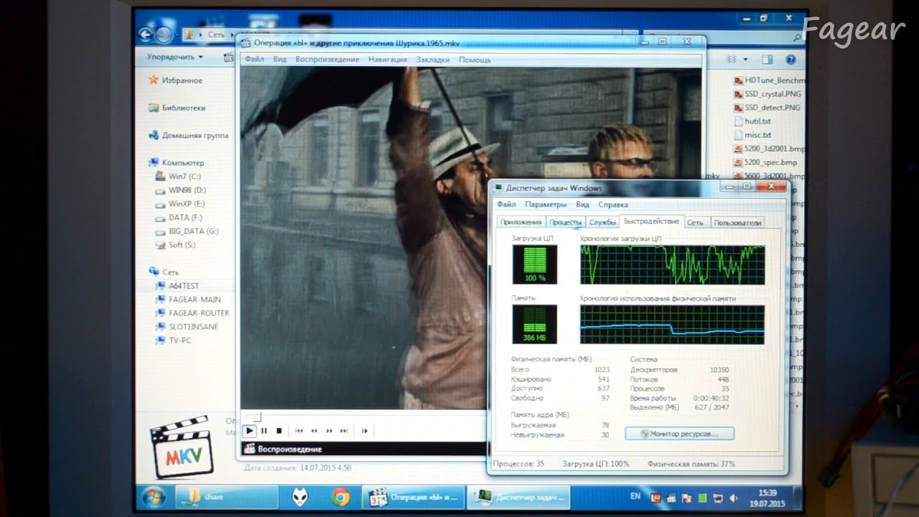Advance a single frame with step button
Screen dimensions: 919x517
pyautogui.click(x=365, y=431)
